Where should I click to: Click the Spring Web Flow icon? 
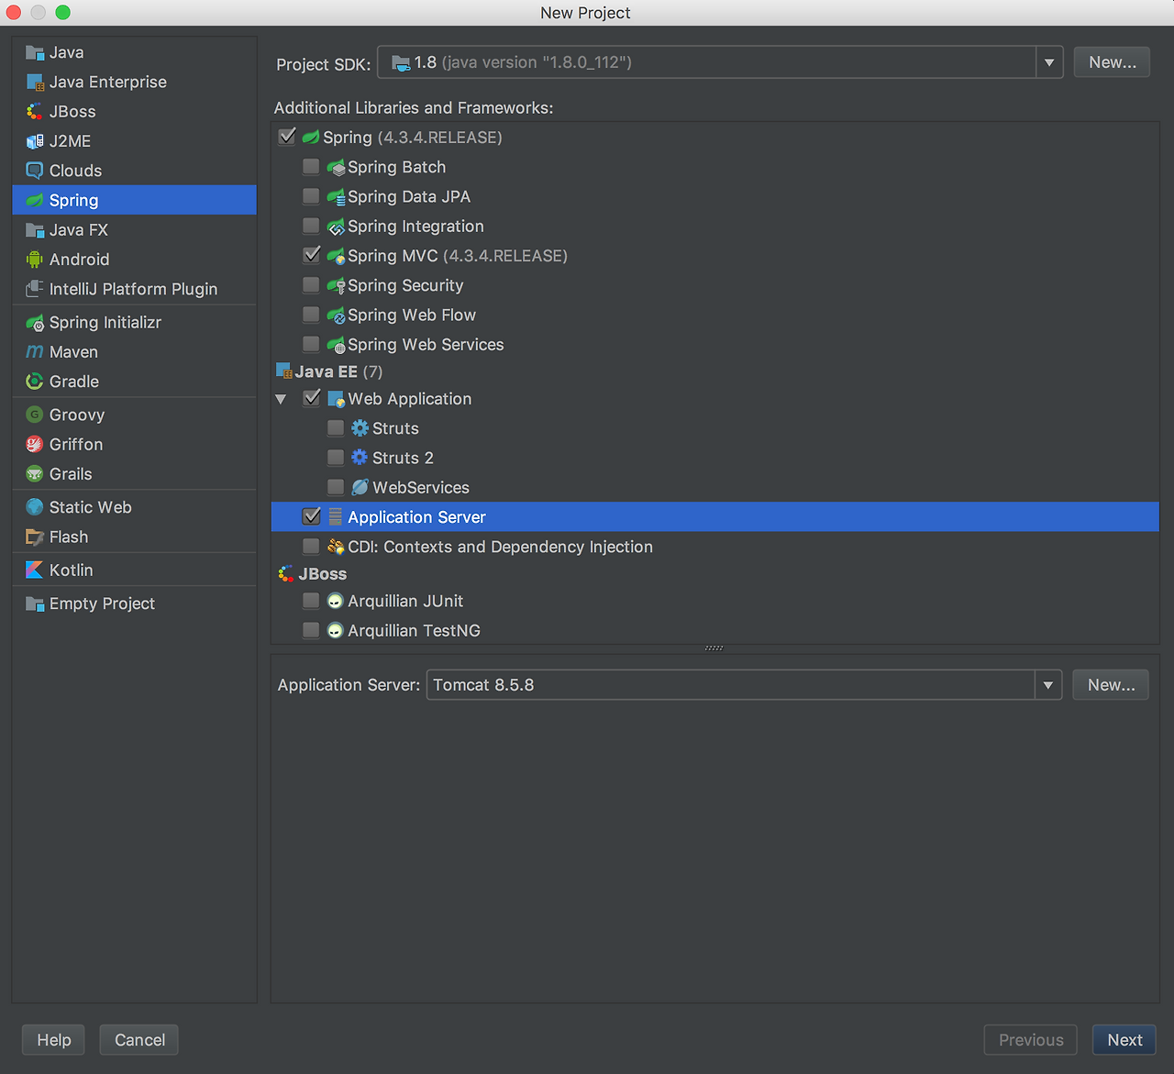coord(336,316)
